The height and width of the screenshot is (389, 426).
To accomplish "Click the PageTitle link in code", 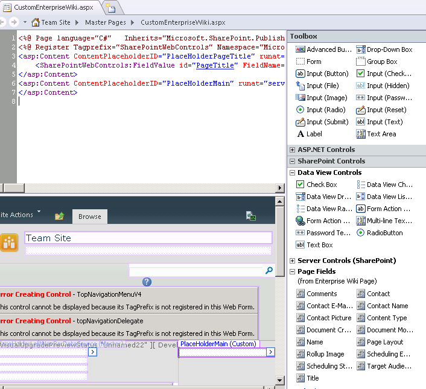I will pyautogui.click(x=215, y=65).
